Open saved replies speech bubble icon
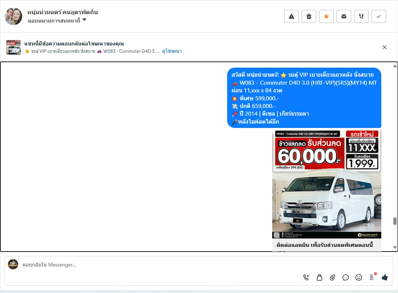 point(345,277)
